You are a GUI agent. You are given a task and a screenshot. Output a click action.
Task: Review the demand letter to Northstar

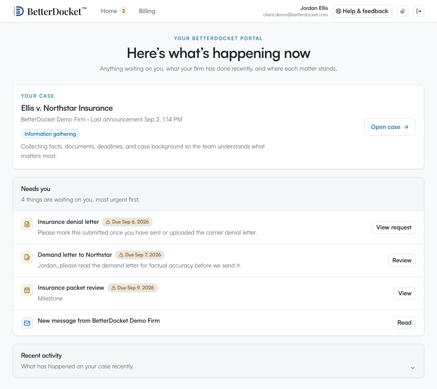[402, 260]
